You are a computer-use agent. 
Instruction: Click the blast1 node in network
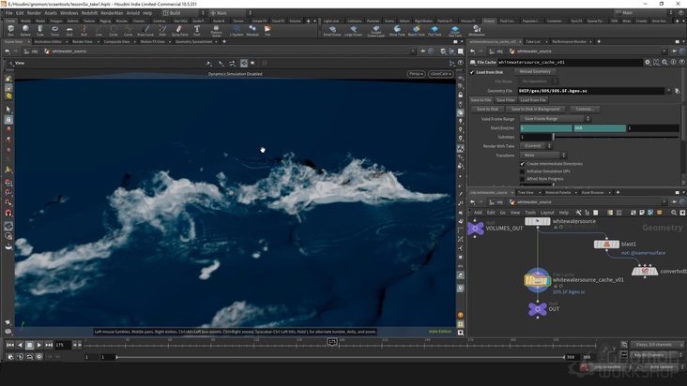tap(606, 245)
